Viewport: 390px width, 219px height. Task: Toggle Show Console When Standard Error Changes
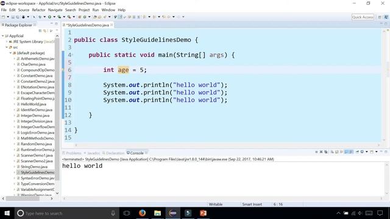point(351,152)
